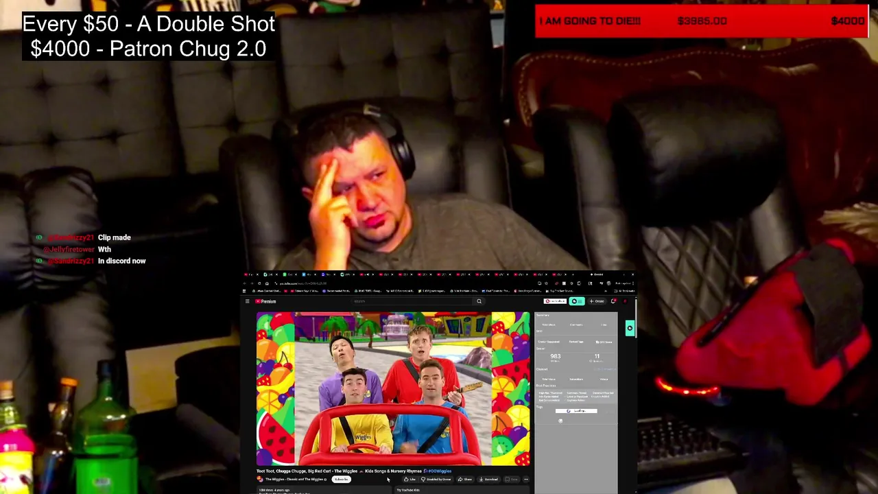This screenshot has height=494, width=878.
Task: Subscribe to The Wiggles channel
Action: tap(341, 480)
